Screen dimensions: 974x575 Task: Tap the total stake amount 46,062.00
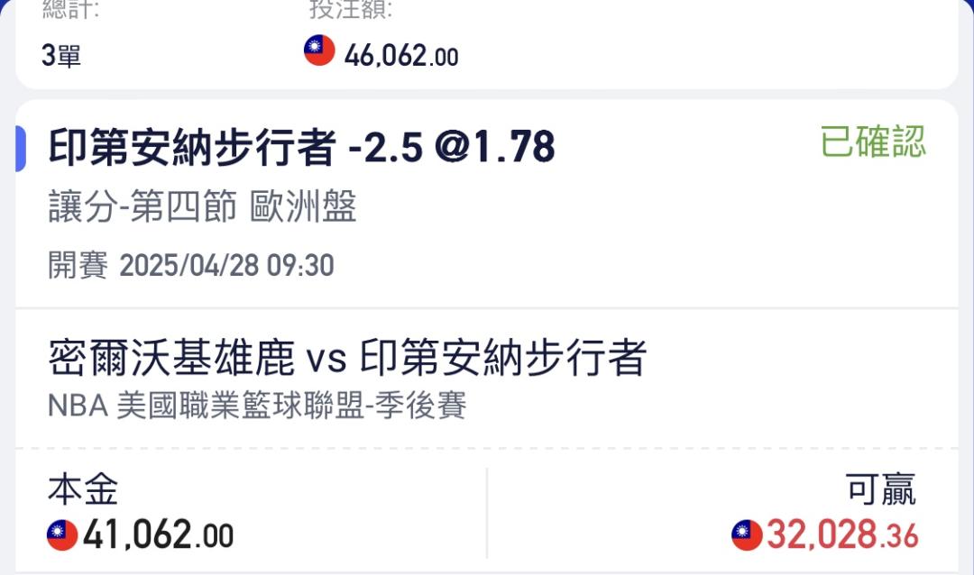point(401,56)
